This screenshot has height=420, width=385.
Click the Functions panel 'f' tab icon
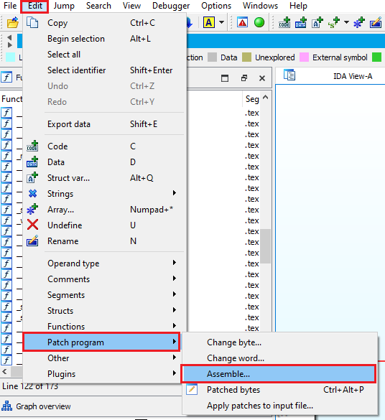tap(6, 78)
